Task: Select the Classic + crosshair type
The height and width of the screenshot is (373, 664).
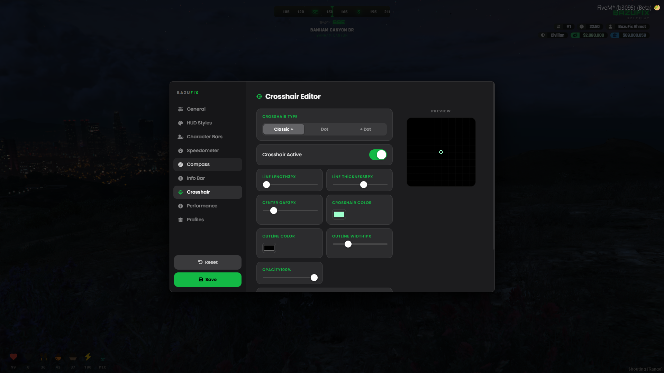Action: [284, 129]
